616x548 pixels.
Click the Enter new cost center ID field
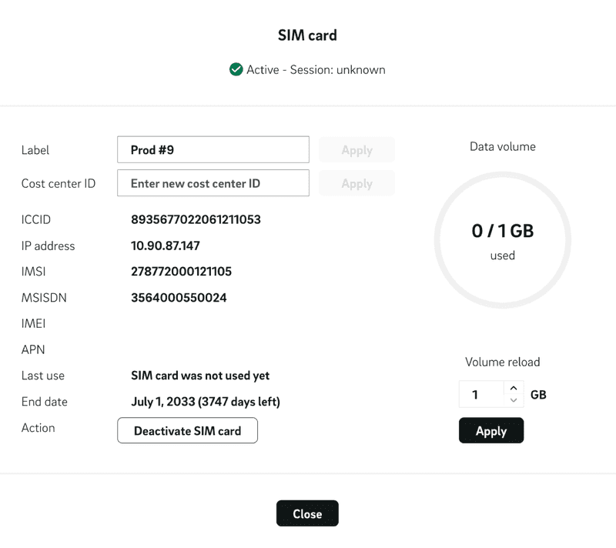pyautogui.click(x=213, y=183)
